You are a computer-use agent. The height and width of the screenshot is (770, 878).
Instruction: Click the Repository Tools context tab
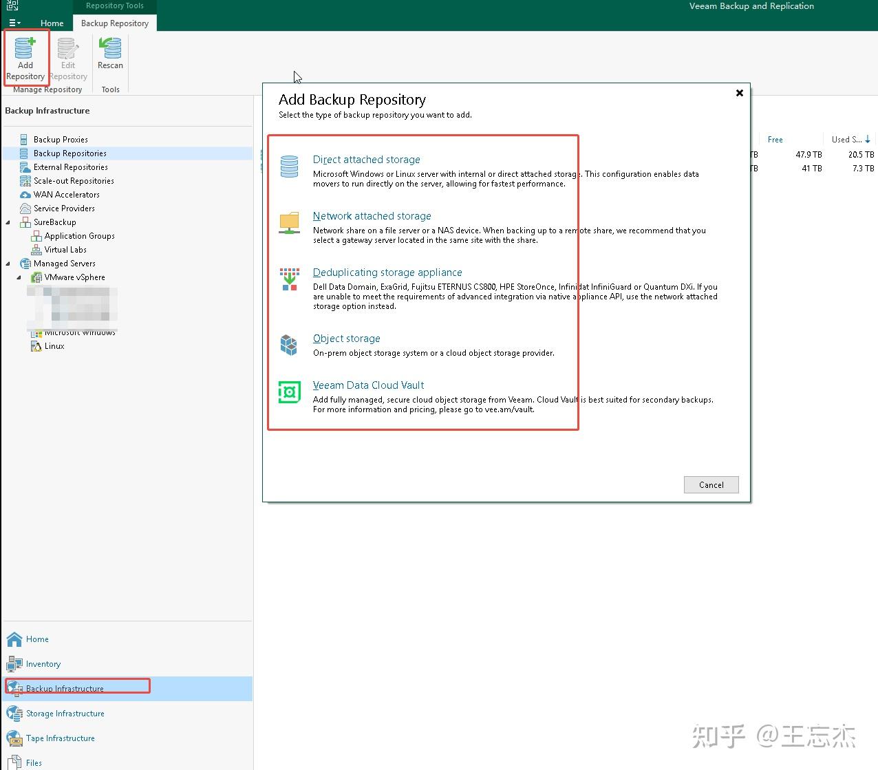[115, 6]
